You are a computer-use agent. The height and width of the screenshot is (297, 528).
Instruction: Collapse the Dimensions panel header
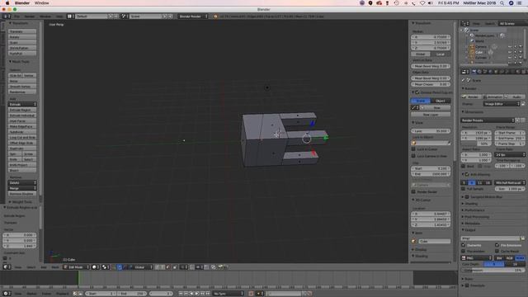point(474,112)
